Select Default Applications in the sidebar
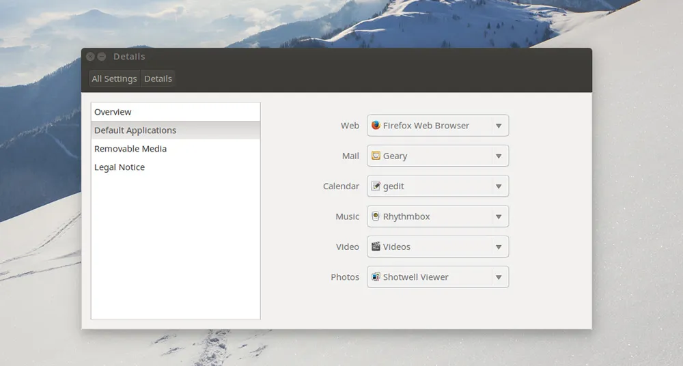The height and width of the screenshot is (366, 683). [135, 130]
